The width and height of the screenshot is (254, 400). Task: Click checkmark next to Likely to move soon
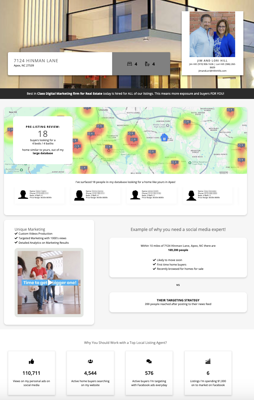[x=154, y=260]
